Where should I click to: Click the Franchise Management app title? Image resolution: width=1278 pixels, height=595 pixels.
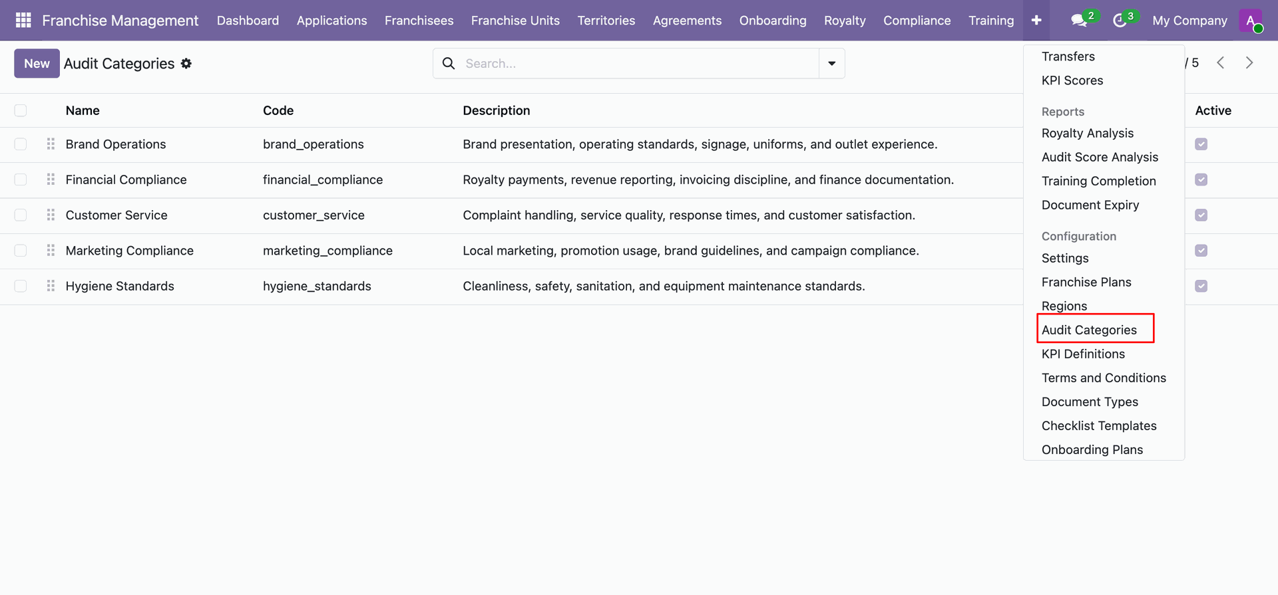pos(120,21)
